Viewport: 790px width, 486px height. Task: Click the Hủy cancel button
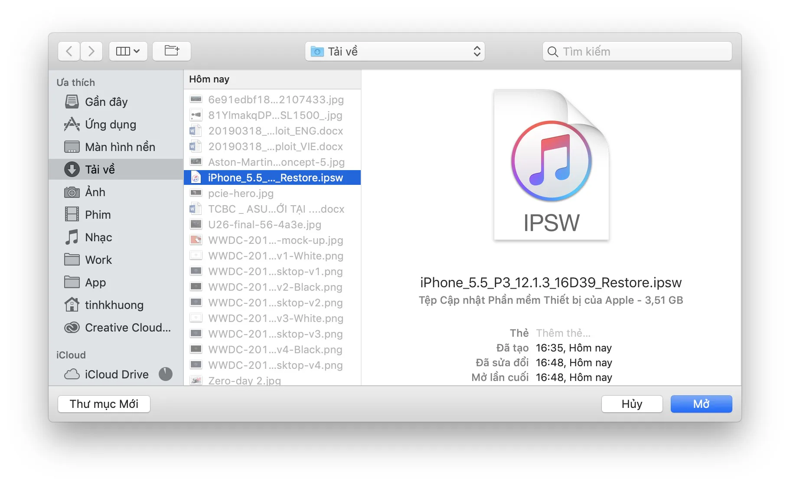tap(632, 404)
